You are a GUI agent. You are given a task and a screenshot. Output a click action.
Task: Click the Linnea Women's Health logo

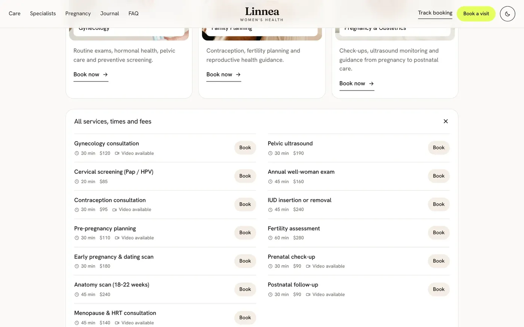pos(262,14)
